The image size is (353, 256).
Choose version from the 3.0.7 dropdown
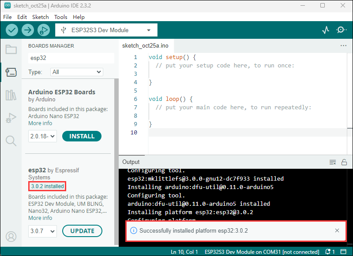[x=42, y=231]
